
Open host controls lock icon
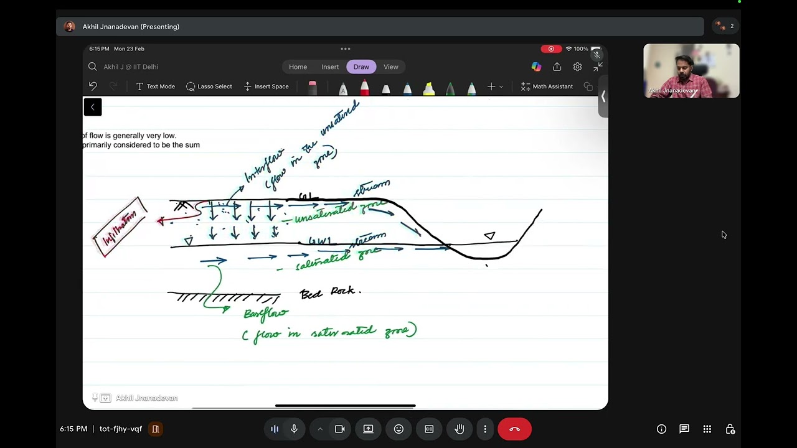[730, 429]
